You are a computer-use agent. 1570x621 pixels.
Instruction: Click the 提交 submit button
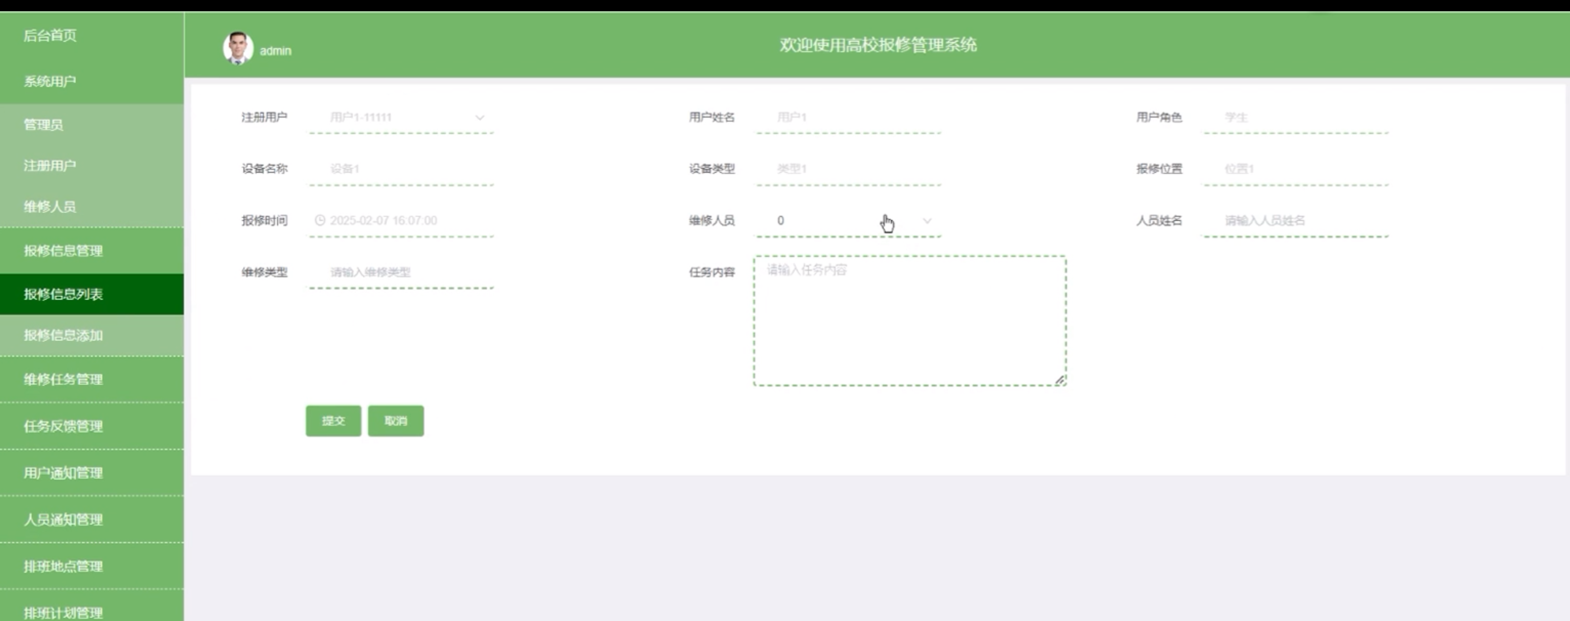pos(333,420)
